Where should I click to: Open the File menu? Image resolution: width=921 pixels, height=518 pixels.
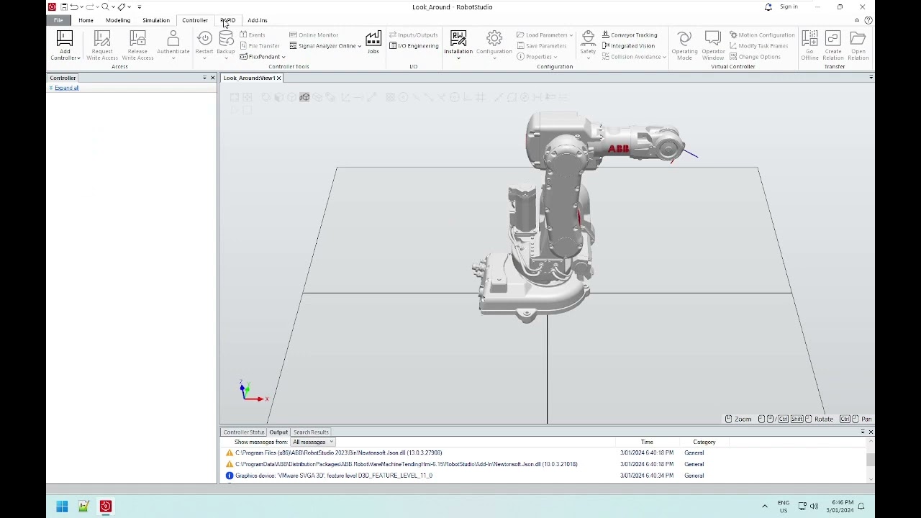(x=58, y=20)
